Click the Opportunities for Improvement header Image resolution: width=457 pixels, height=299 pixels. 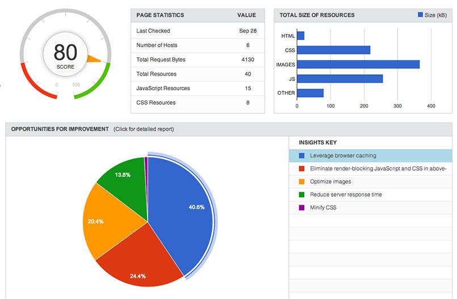coord(60,129)
